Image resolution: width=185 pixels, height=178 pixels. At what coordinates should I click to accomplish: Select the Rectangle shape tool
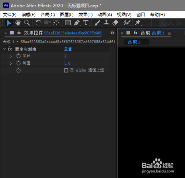point(68,23)
